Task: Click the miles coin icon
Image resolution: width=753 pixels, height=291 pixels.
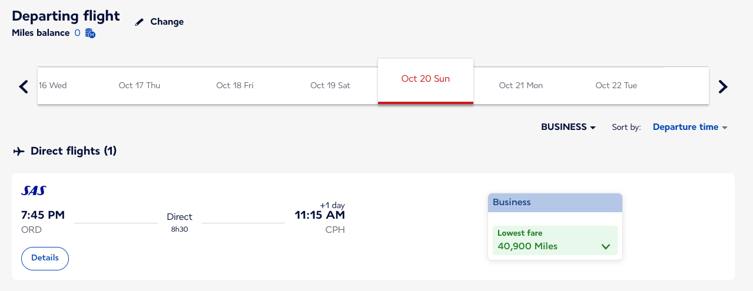Action: (90, 34)
